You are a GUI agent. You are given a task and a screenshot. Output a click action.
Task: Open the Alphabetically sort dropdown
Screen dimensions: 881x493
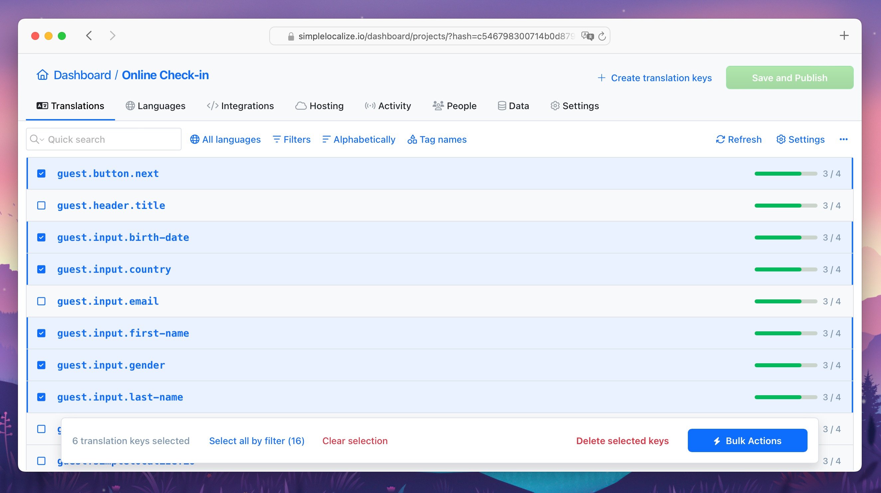pyautogui.click(x=359, y=139)
